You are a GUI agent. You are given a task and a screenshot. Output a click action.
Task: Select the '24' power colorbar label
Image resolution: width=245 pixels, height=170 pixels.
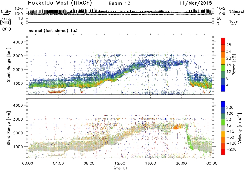[228, 52]
